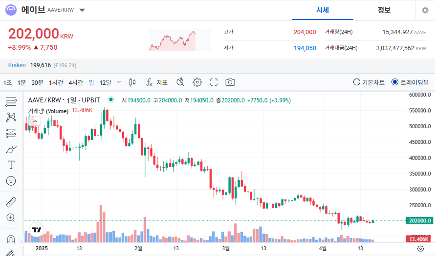Screen dimensions: 435x256
Task: Toggle fullscreen chart mode
Action: (x=214, y=82)
